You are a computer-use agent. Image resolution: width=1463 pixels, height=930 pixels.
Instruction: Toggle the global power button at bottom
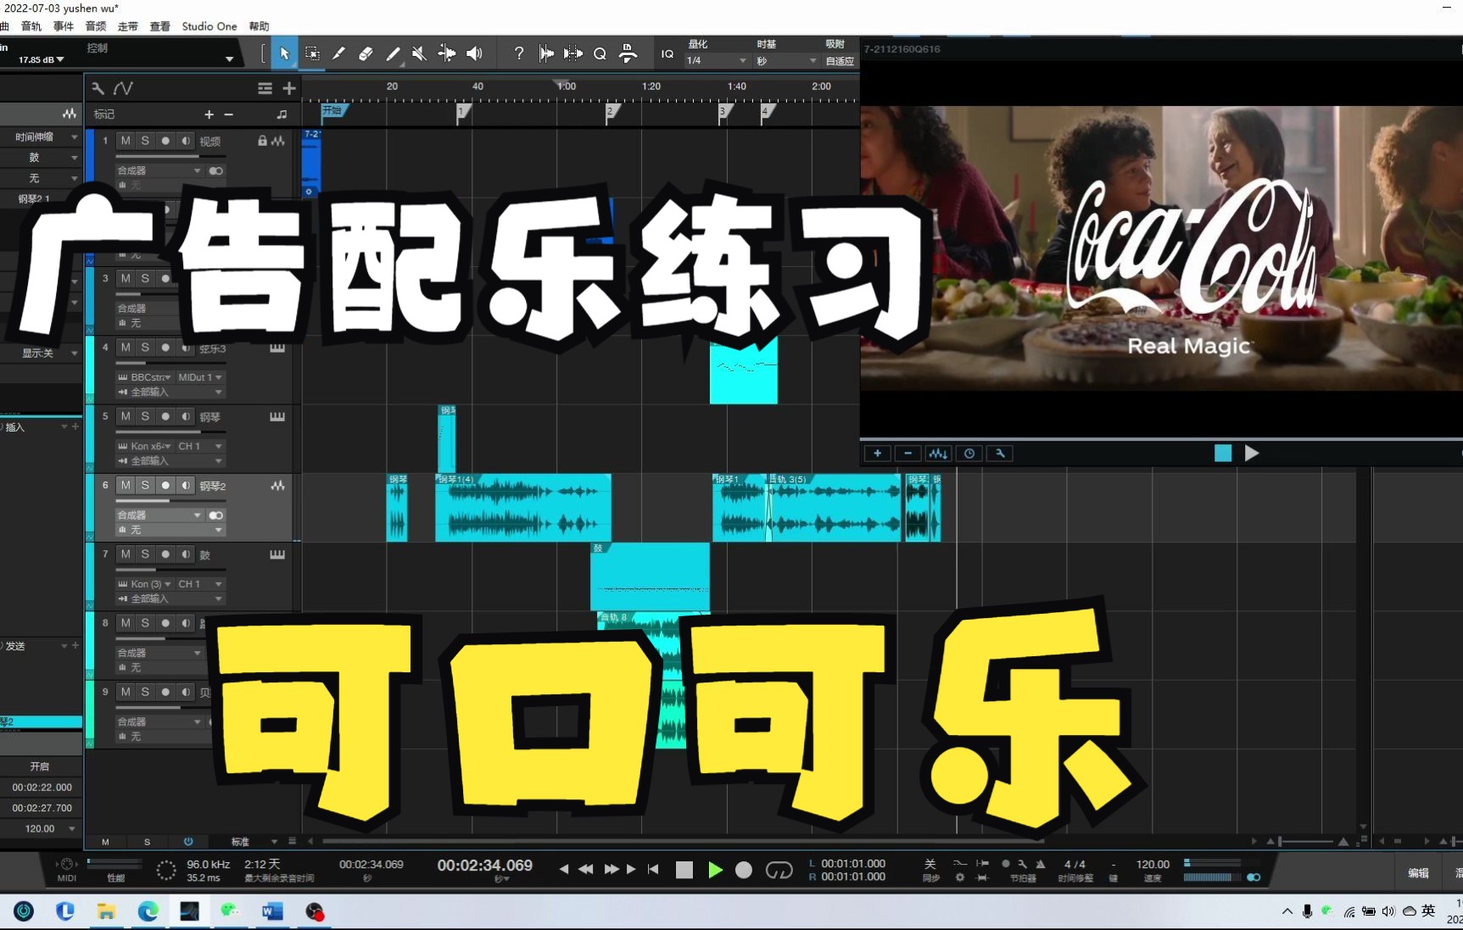click(x=188, y=842)
